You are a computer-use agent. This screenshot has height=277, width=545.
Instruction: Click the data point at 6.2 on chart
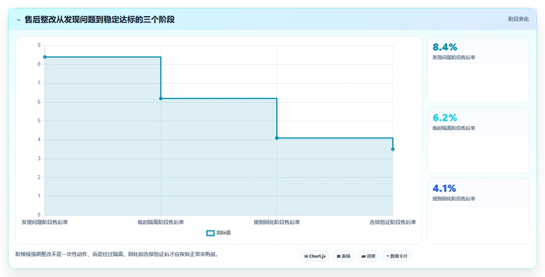(x=161, y=98)
